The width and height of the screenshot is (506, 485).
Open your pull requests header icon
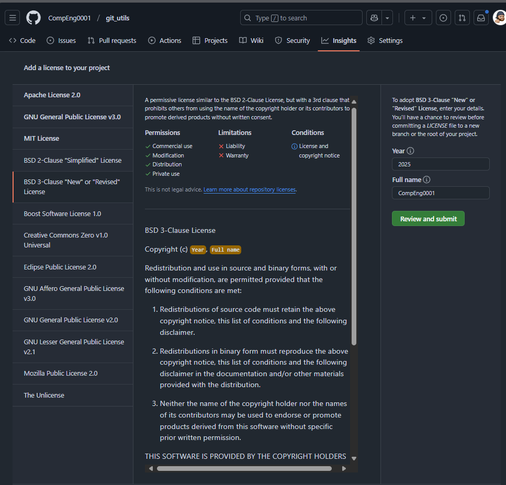462,18
